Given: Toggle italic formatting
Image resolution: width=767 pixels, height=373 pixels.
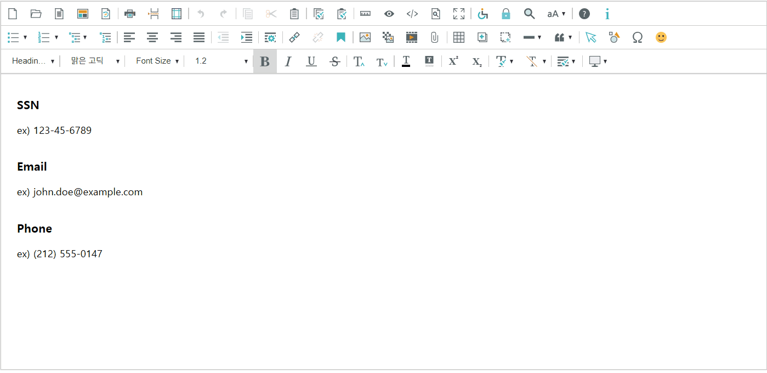Looking at the screenshot, I should coord(288,61).
